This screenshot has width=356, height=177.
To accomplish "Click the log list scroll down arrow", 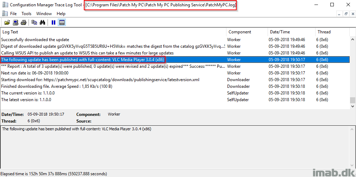I will click(352, 106).
